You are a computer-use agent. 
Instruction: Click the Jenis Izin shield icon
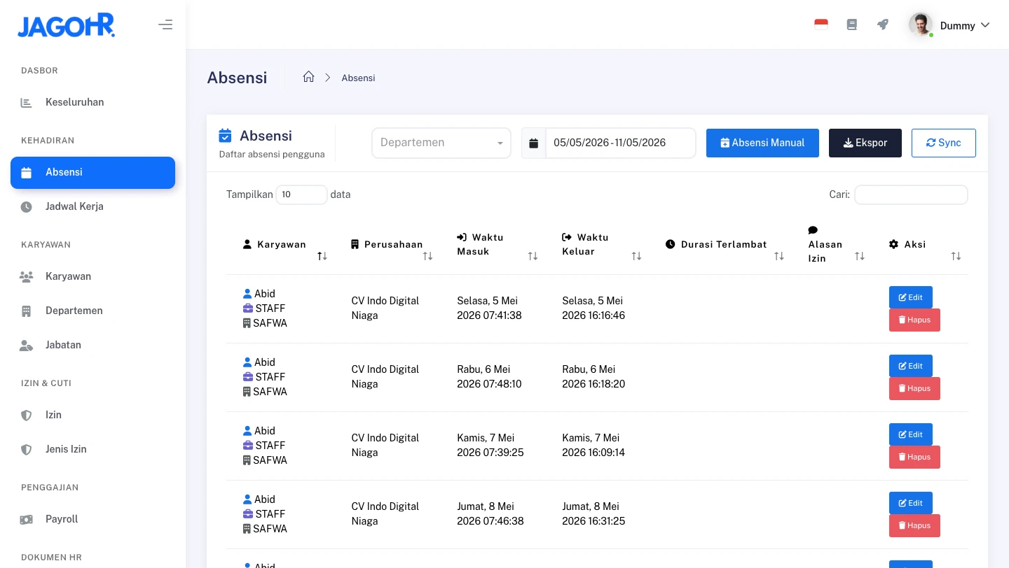(x=26, y=450)
